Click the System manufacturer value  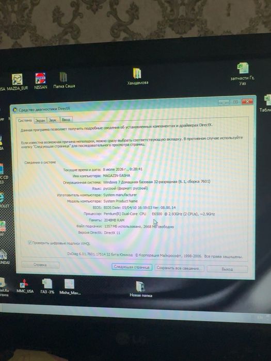tap(120, 195)
